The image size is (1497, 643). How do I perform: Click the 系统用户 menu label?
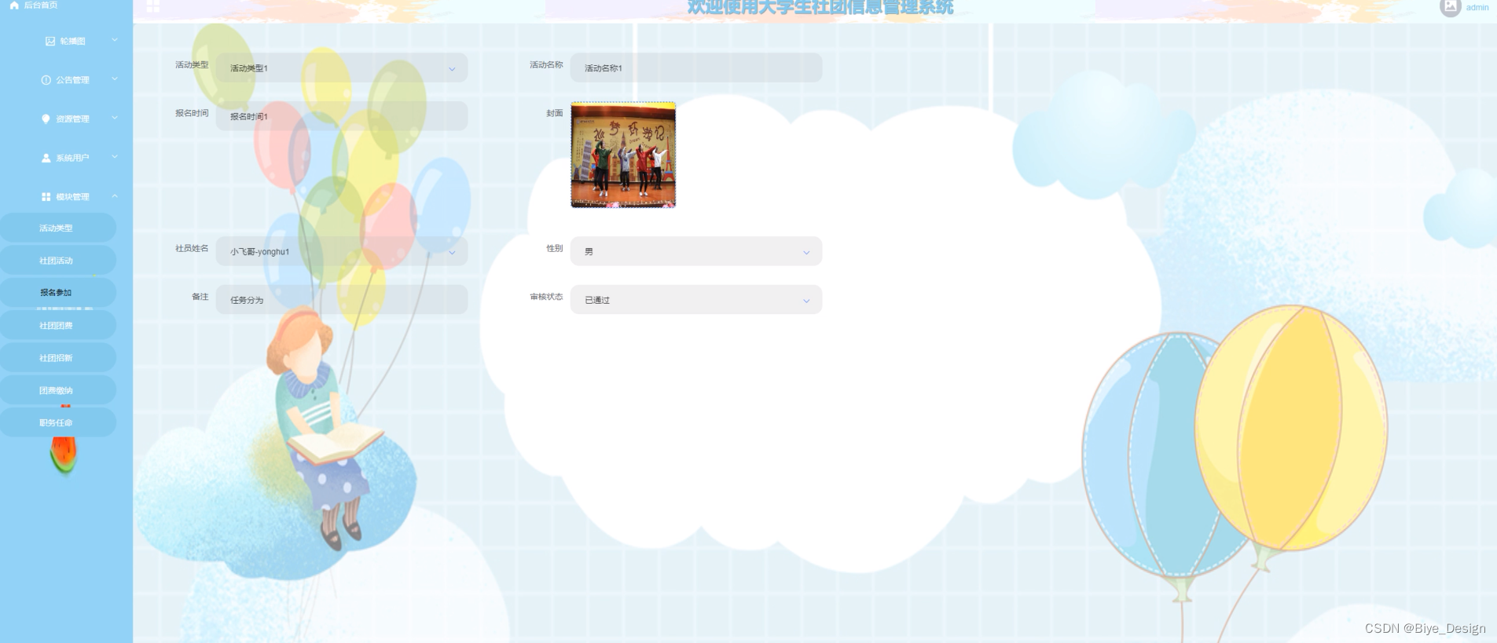(72, 158)
